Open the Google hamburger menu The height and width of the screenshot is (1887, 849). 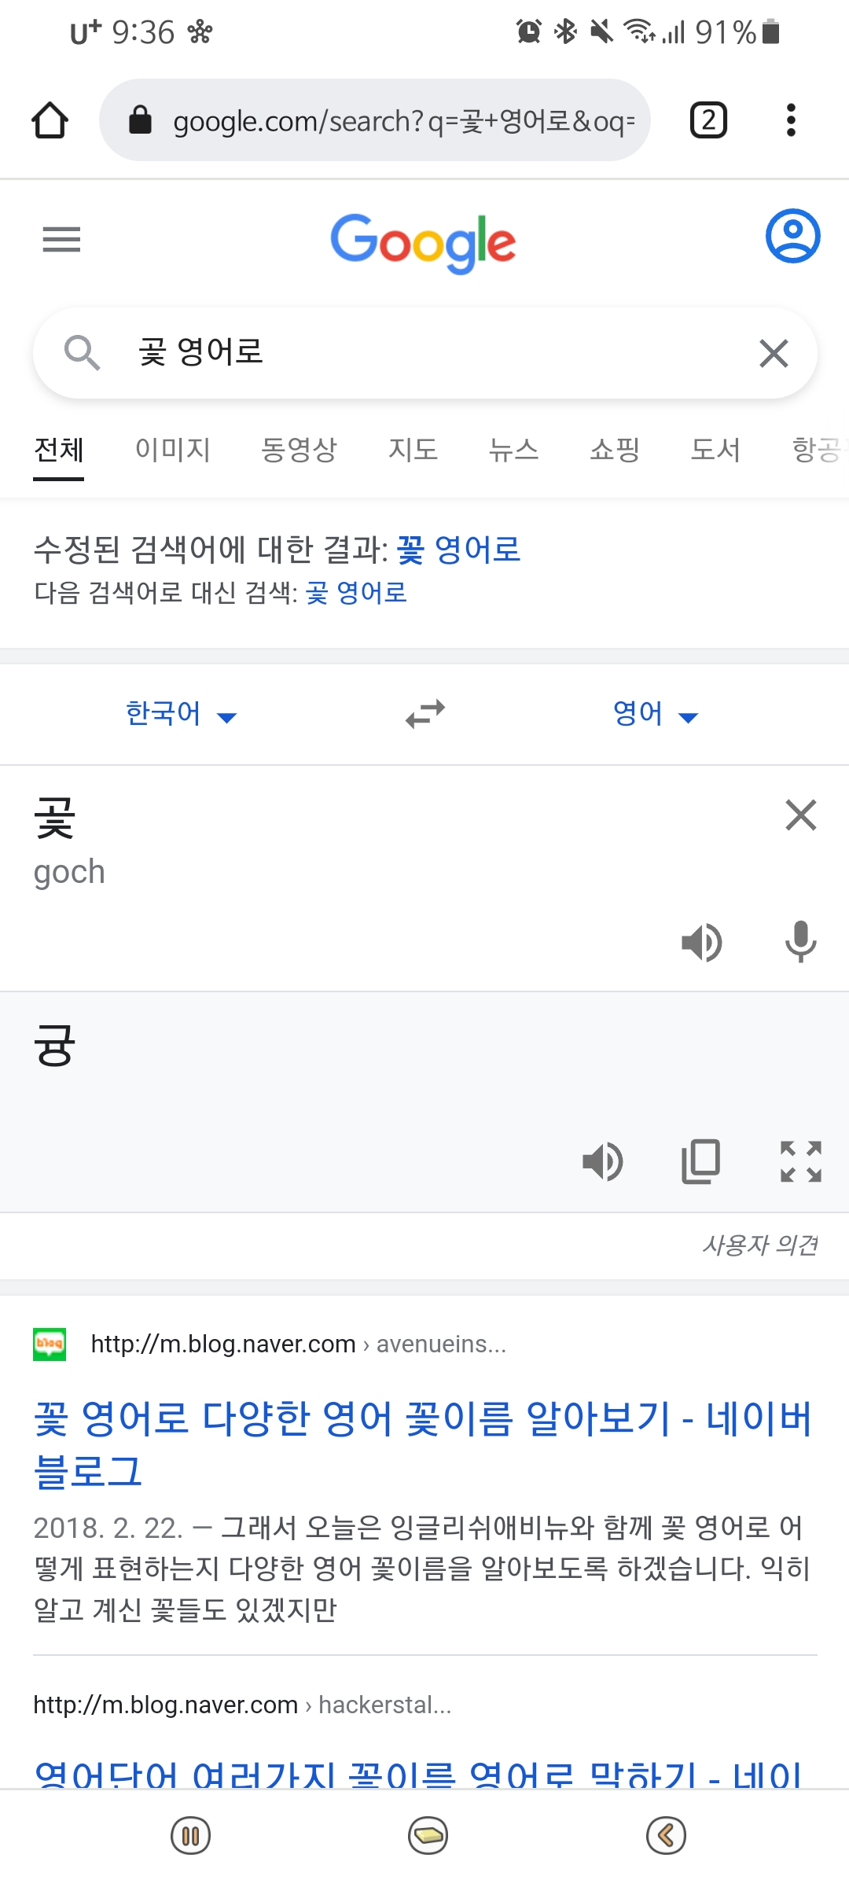pyautogui.click(x=61, y=239)
